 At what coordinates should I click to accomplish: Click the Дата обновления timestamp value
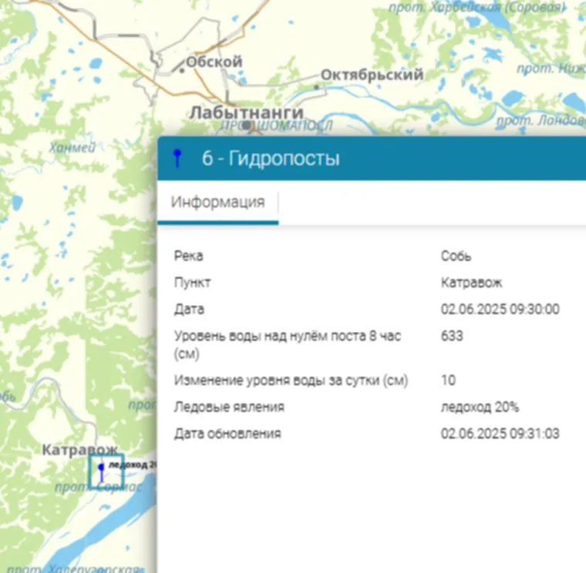[500, 434]
